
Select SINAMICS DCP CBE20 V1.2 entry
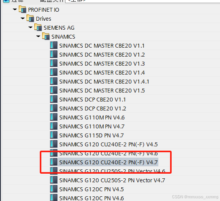pos(92,109)
